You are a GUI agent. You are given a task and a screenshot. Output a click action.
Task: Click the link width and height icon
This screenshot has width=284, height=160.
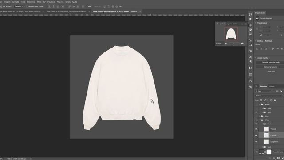257,28
